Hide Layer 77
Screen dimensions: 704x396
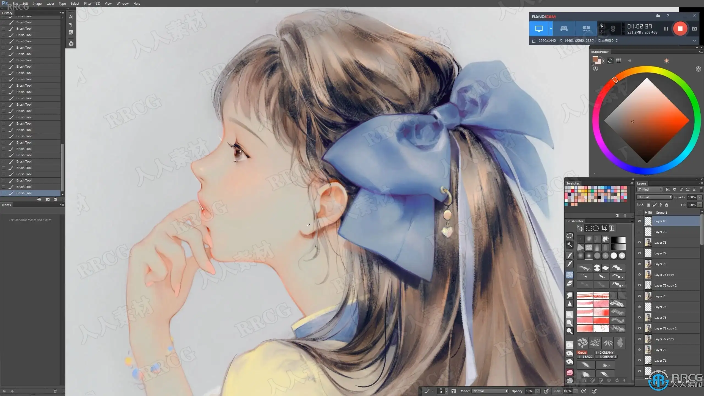click(x=639, y=253)
